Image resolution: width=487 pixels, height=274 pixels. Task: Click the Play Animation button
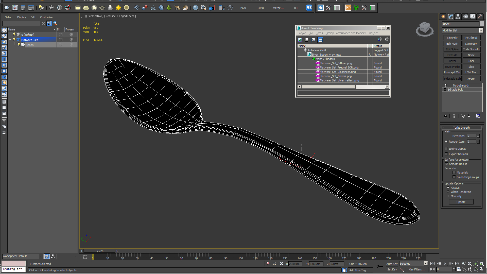point(445,264)
